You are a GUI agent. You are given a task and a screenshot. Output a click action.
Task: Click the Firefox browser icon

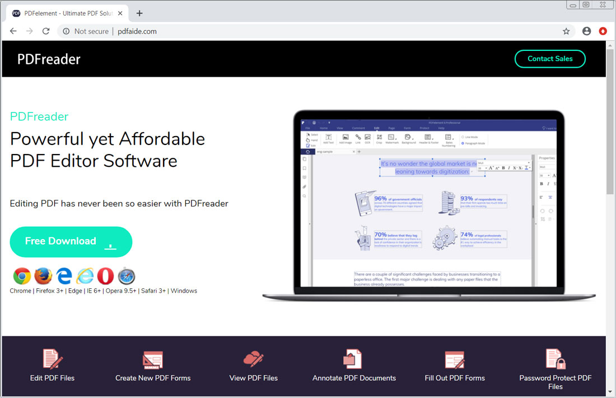(43, 276)
